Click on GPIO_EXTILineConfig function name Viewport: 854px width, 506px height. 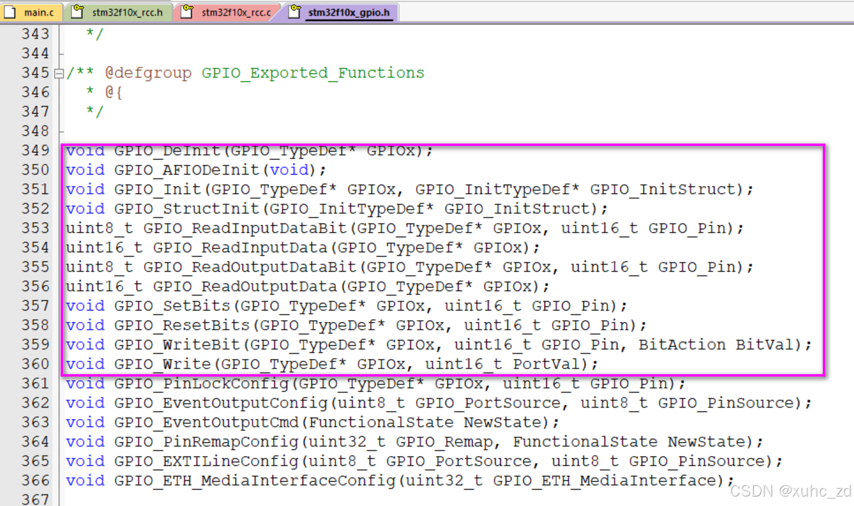206,461
